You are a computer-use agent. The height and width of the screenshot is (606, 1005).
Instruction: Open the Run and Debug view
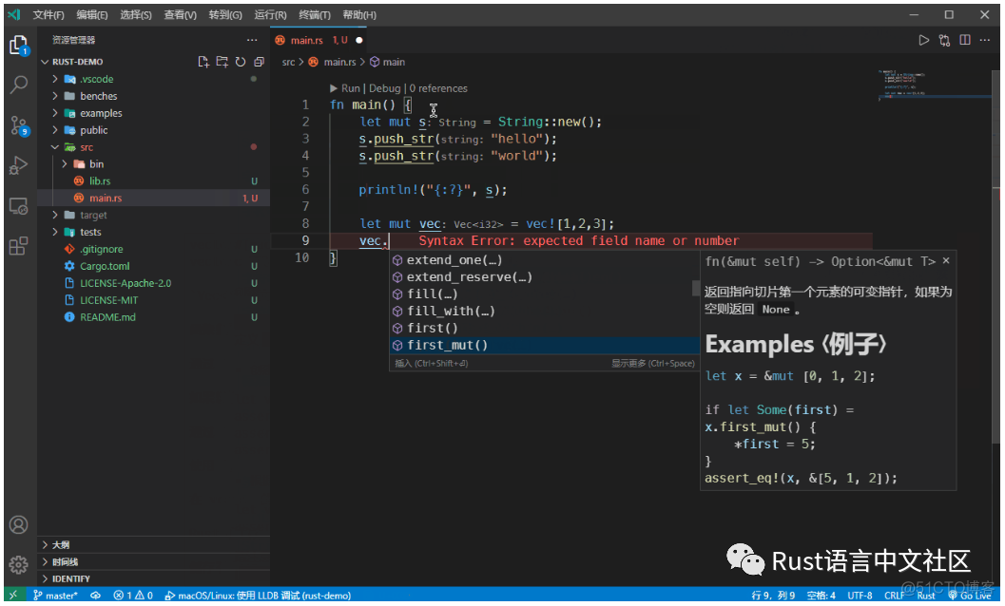[x=19, y=165]
